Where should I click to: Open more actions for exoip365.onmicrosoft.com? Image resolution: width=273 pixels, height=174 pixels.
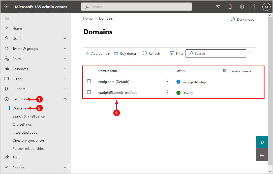[167, 92]
